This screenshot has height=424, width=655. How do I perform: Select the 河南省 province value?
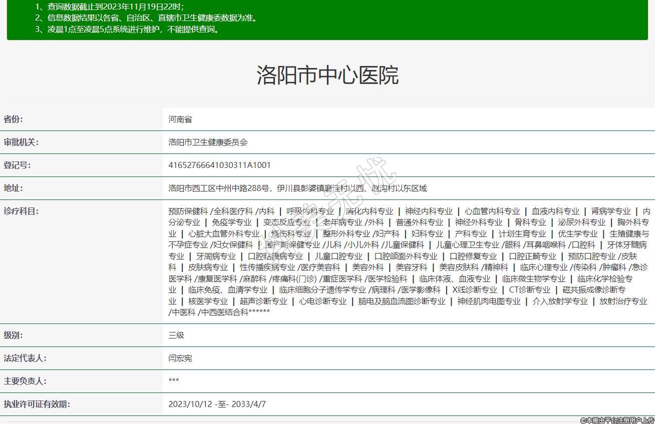(x=180, y=119)
